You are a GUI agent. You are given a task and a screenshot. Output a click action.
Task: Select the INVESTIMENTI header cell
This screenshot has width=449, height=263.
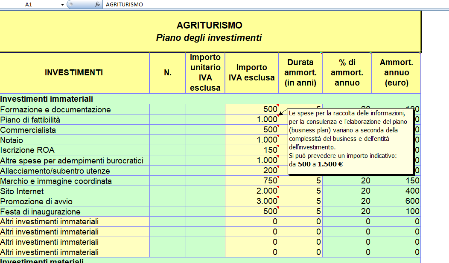[74, 73]
